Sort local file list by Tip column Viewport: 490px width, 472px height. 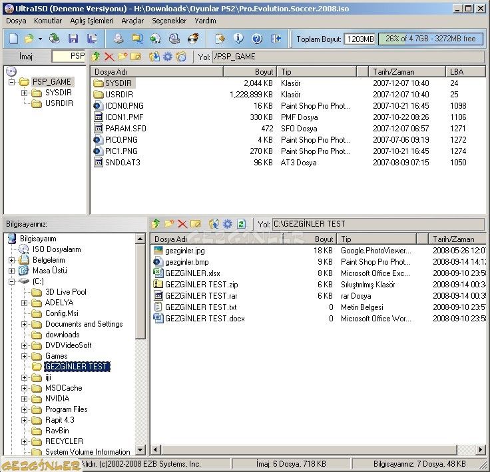click(x=377, y=239)
